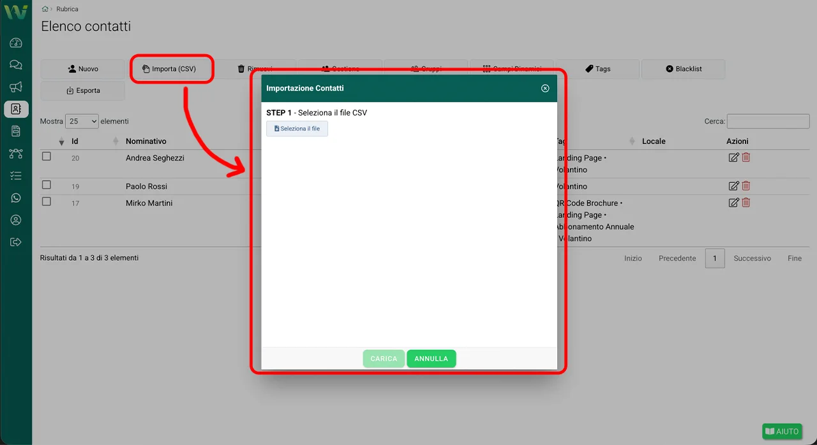Tick Mirko Martini's row checkbox
Screen dimensions: 817x445
(46, 200)
